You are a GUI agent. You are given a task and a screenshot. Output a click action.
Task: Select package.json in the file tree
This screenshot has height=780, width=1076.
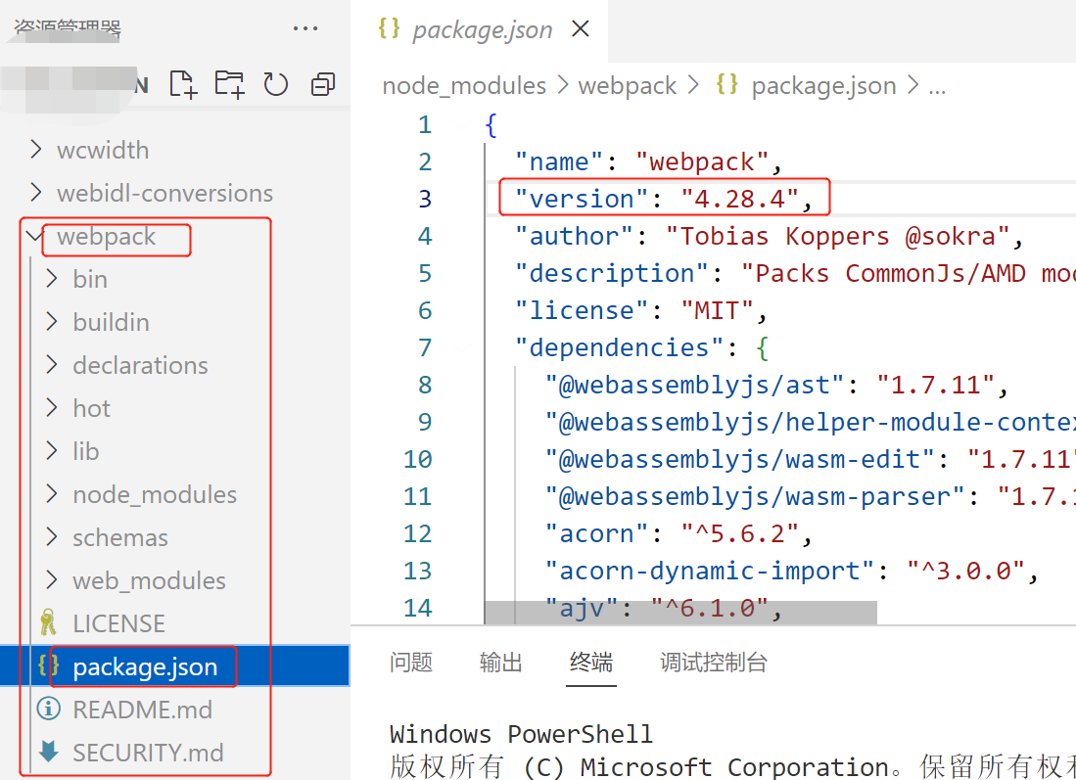(x=175, y=666)
